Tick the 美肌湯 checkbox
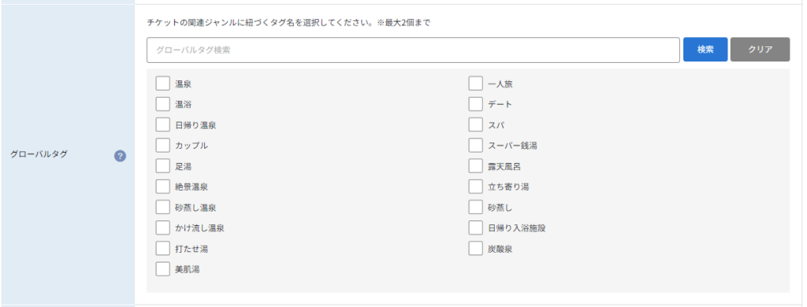 coord(162,268)
